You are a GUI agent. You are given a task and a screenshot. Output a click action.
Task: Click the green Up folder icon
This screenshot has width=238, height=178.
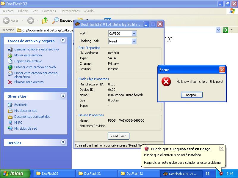pyautogui.click(x=45, y=20)
